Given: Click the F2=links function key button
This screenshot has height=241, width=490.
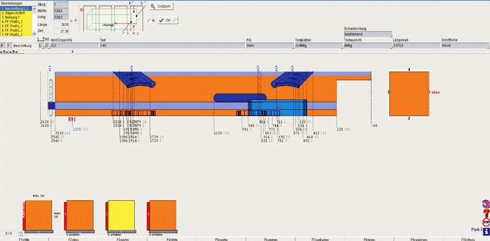Looking at the screenshot, I should click(73, 239).
